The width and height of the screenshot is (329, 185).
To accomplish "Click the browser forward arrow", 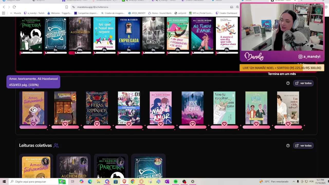I will tap(9, 7).
